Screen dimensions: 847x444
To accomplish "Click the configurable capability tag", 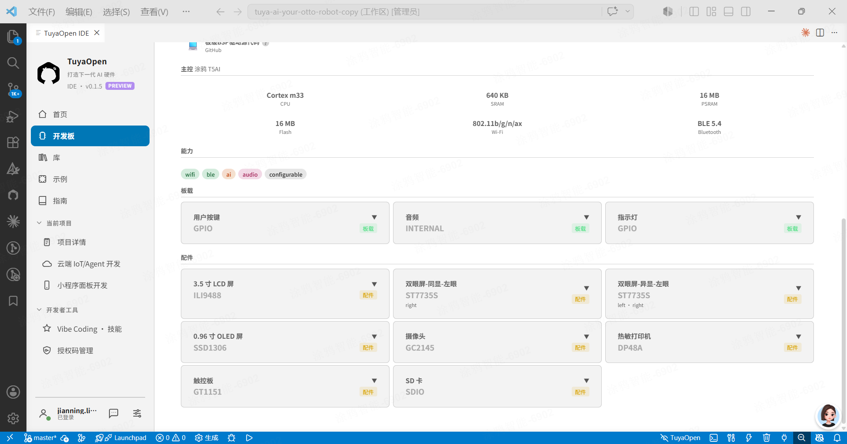I will click(286, 174).
